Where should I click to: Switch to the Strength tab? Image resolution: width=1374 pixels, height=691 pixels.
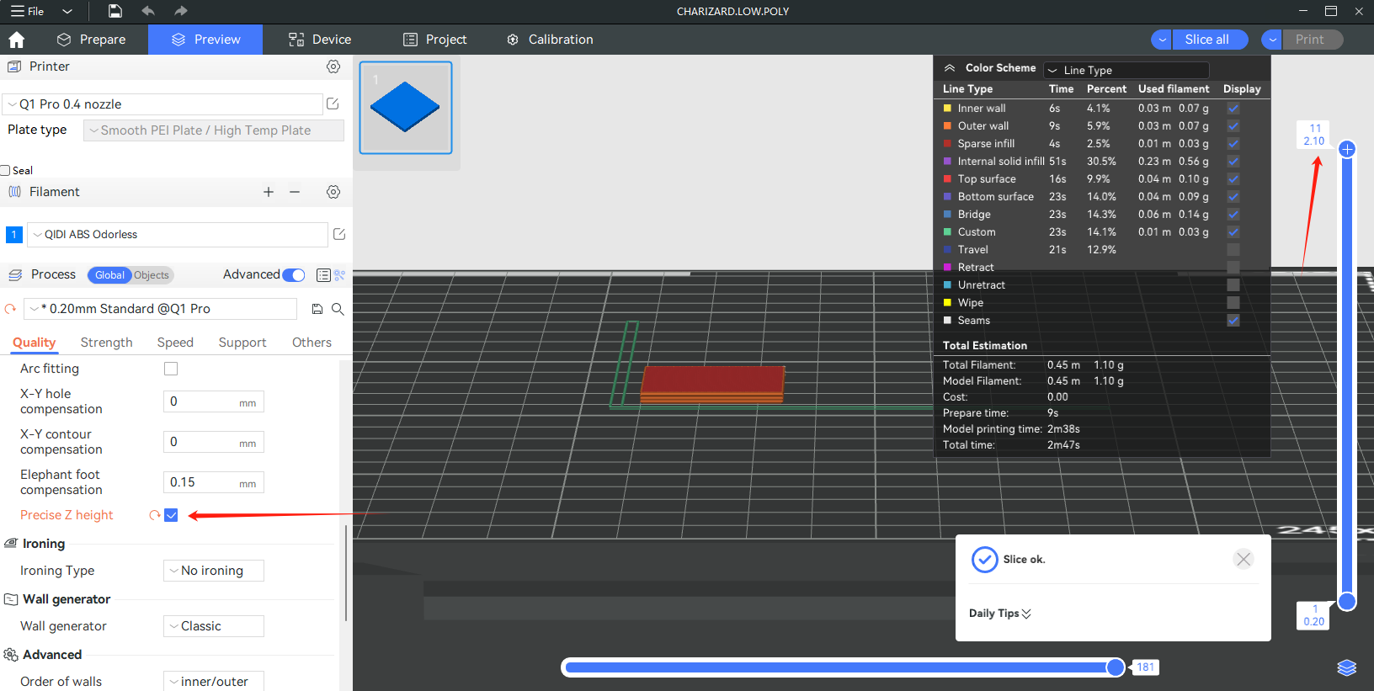[106, 343]
